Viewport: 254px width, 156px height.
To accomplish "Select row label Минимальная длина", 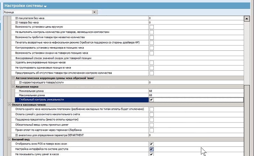I will pos(31,91).
